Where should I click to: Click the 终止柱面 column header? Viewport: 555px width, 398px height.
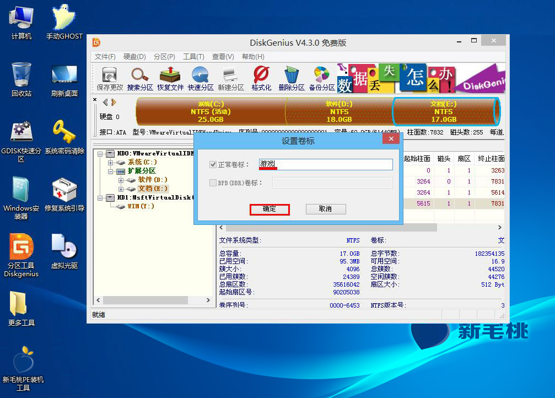[490, 159]
